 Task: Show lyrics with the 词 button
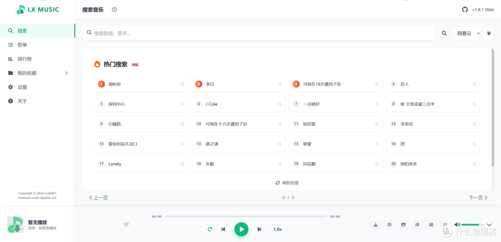[x=431, y=224]
